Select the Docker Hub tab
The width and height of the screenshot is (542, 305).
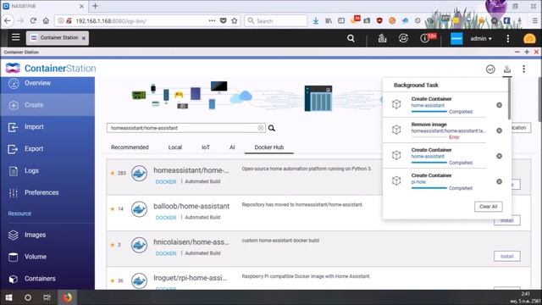269,147
